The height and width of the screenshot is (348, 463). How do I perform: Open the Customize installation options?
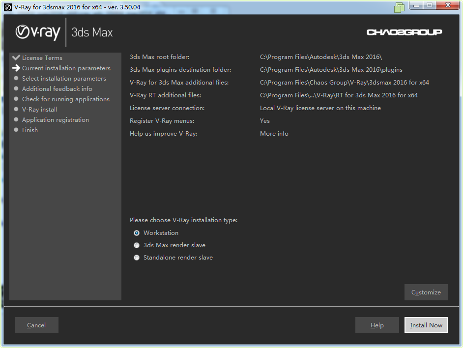pos(426,292)
